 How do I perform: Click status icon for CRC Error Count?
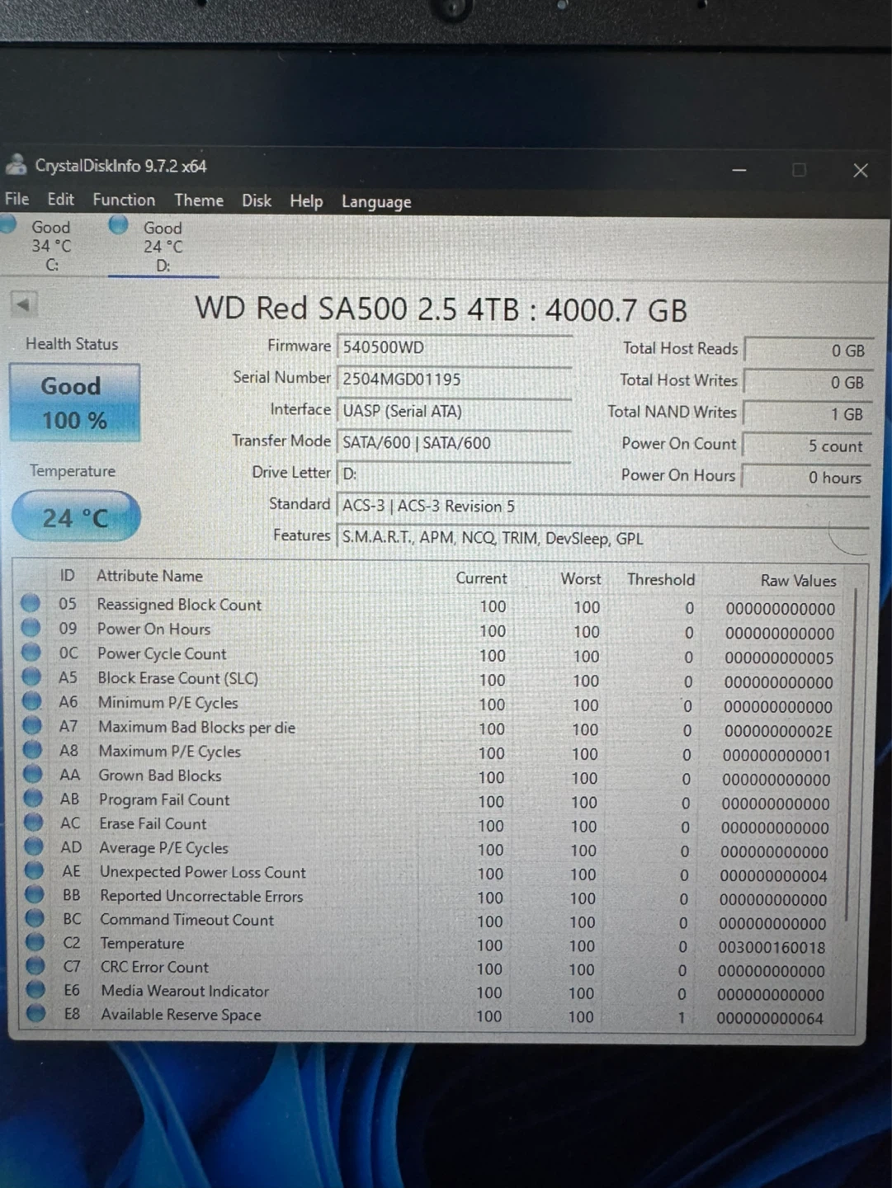click(35, 965)
